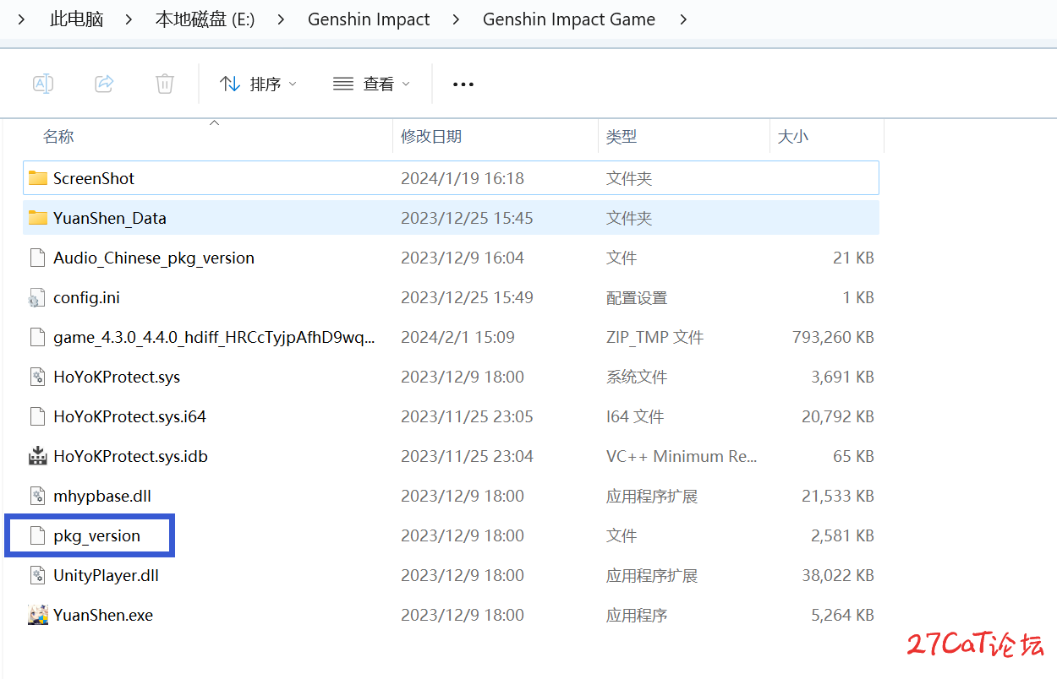Sort by 大小 column header
The height and width of the screenshot is (679, 1057).
click(x=792, y=136)
